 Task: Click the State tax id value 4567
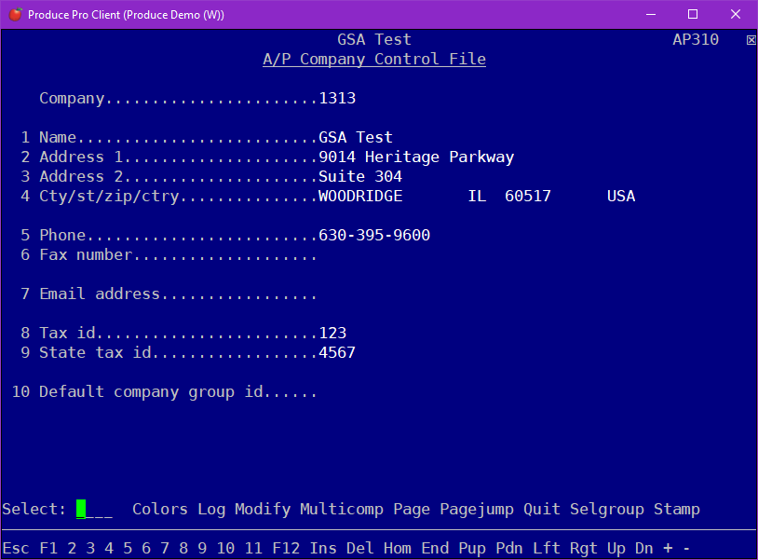337,352
